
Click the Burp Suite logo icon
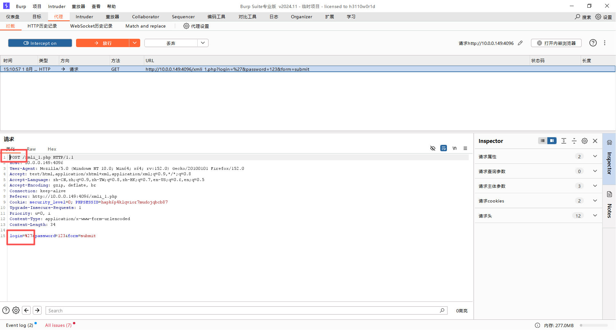point(6,6)
